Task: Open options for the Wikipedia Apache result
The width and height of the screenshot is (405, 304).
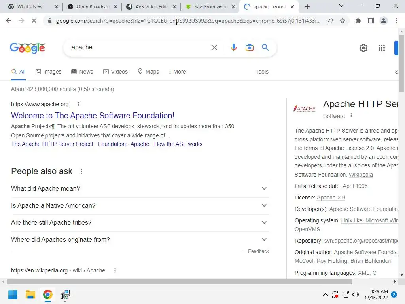Action: (115, 270)
